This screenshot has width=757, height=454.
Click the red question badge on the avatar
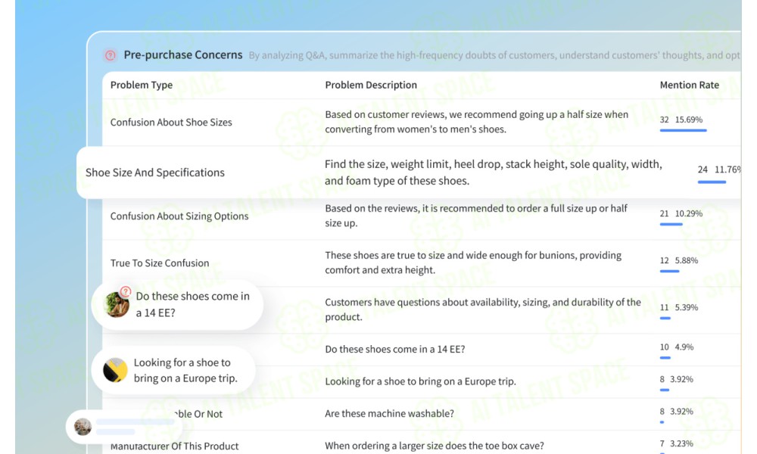pyautogui.click(x=126, y=291)
